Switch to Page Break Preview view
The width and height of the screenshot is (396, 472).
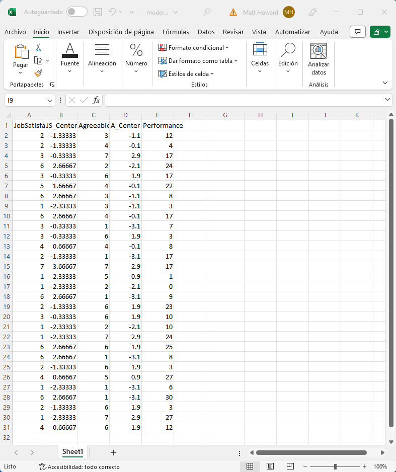[x=290, y=466]
